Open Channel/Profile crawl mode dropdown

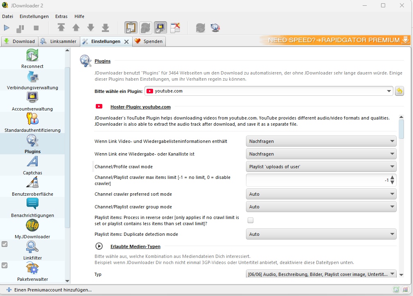click(321, 167)
